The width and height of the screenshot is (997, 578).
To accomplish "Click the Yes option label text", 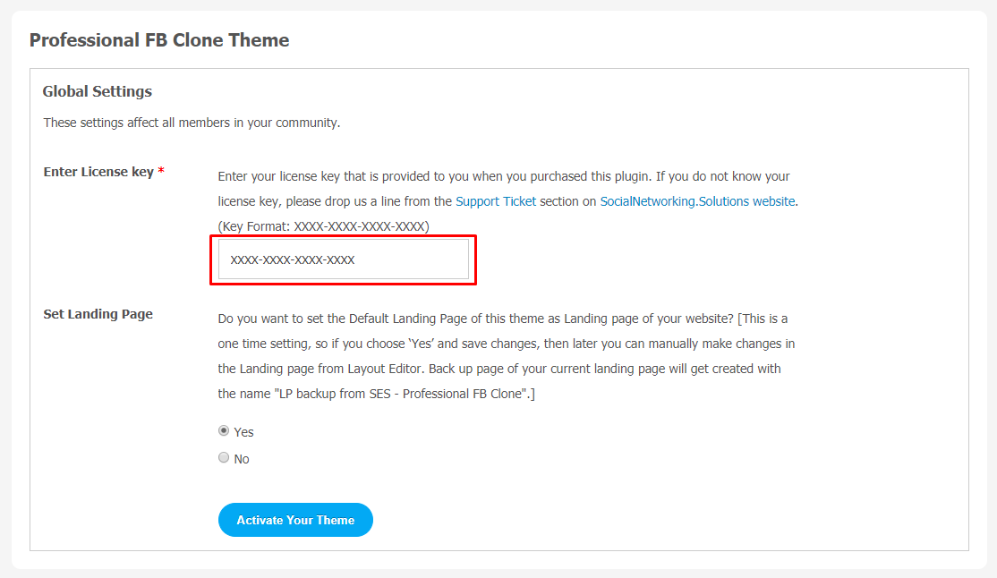I will [243, 432].
